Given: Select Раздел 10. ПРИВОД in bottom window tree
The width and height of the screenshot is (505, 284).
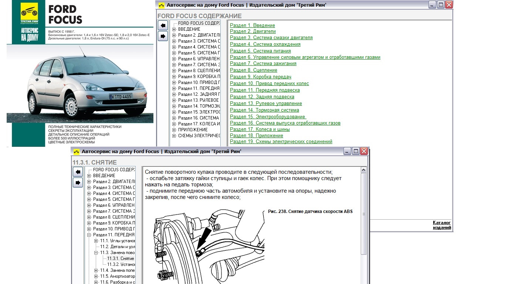Looking at the screenshot, I should coord(114,229).
